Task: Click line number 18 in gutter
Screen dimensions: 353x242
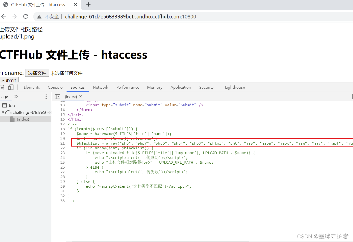Action: [x=62, y=129]
